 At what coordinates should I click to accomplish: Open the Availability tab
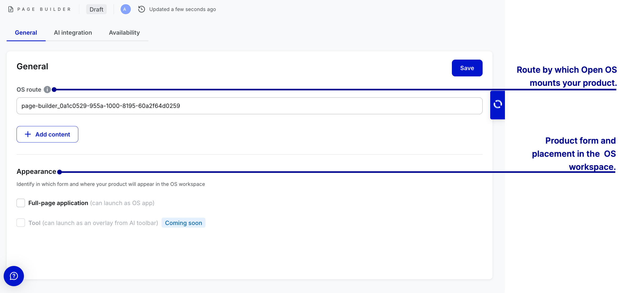point(124,33)
